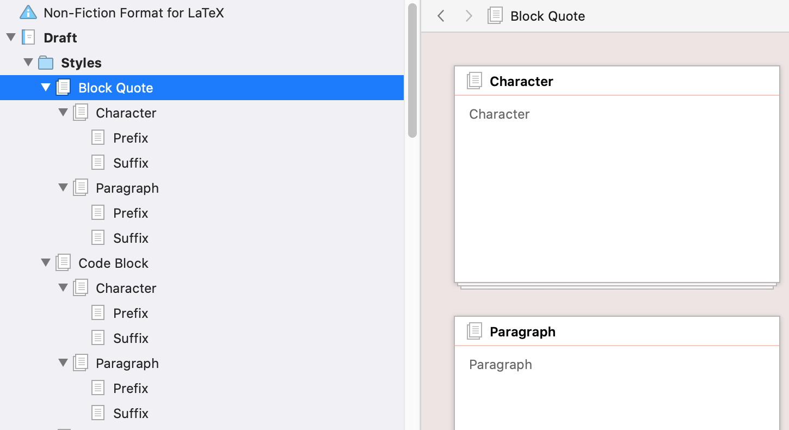
Task: Select Suffix under Code Block's Paragraph
Action: 131,413
